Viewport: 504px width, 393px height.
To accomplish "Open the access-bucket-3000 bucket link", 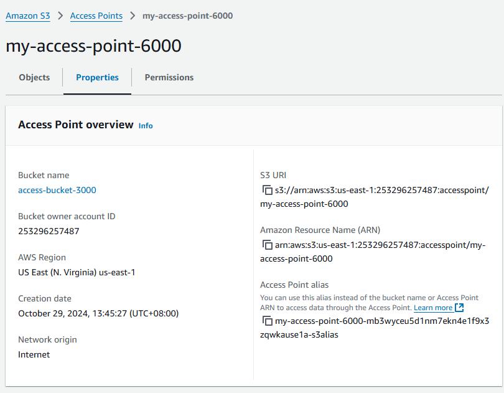I will point(57,190).
